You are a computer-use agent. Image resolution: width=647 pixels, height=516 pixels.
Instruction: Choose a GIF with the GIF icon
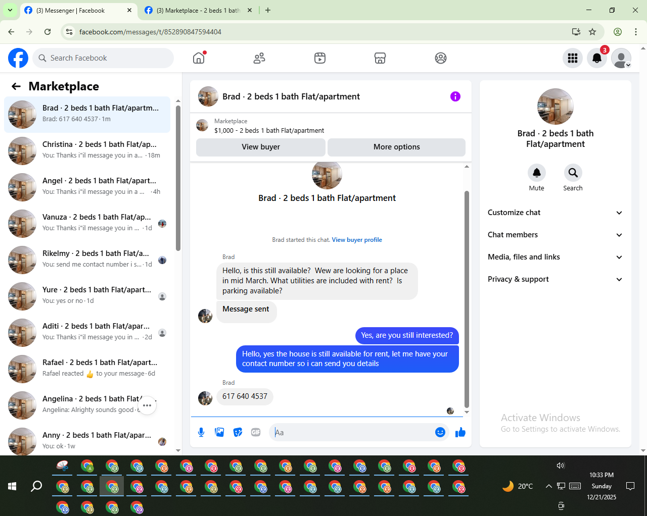click(256, 432)
